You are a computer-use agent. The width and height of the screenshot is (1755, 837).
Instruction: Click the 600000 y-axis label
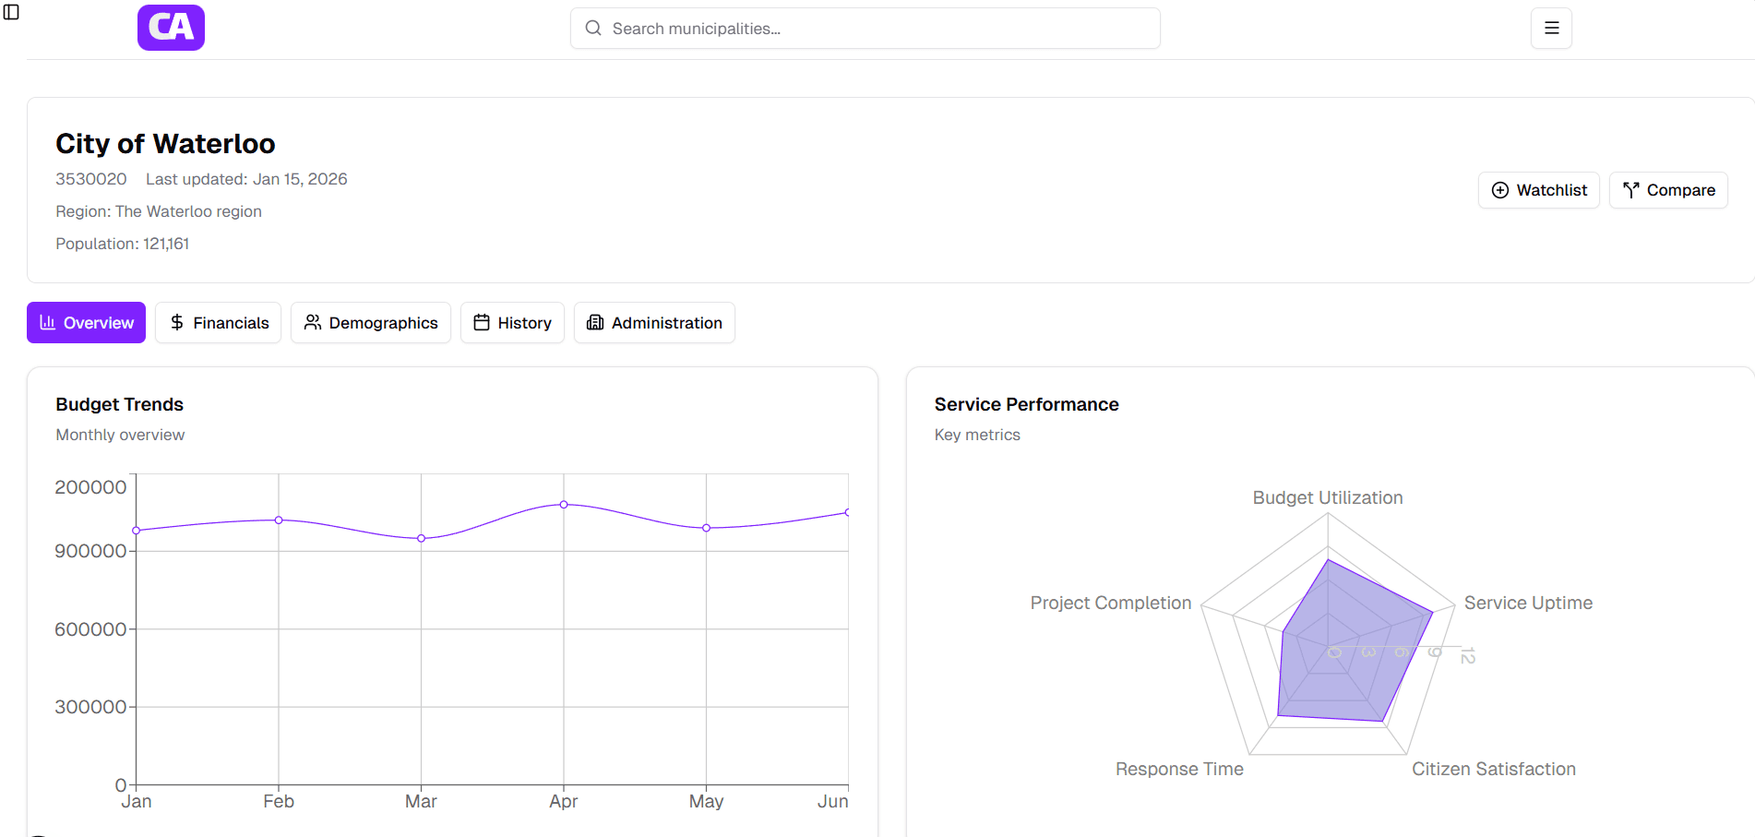pos(90,629)
